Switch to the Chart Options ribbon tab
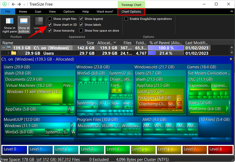235x162 pixels. tap(131, 12)
